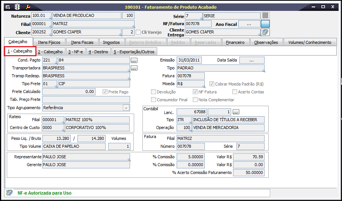Click ellipsis button next to Transportadora
The width and height of the screenshot is (342, 201).
pyautogui.click(x=134, y=68)
